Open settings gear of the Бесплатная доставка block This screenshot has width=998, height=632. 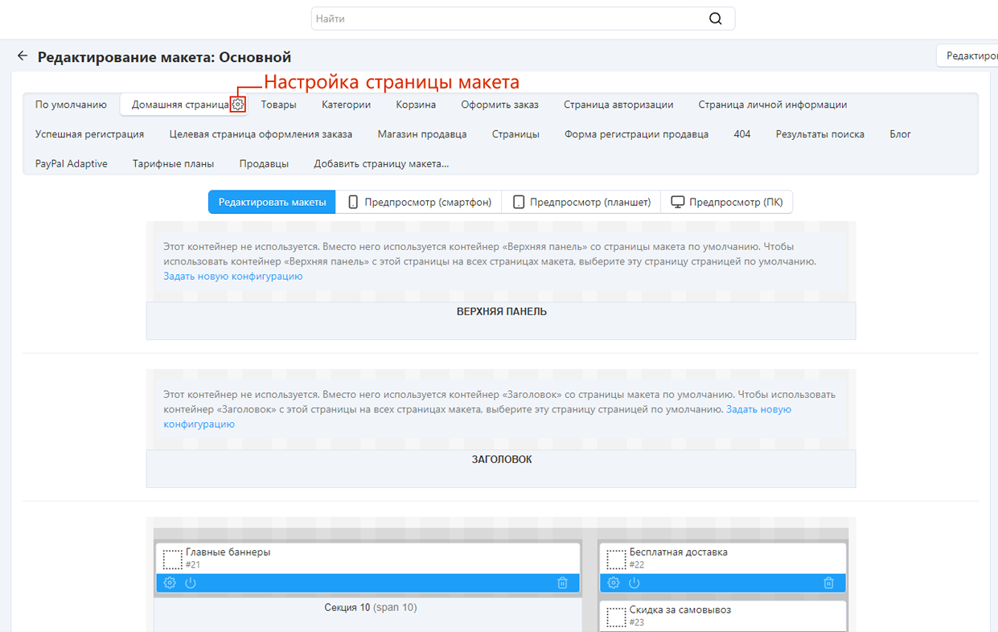pyautogui.click(x=614, y=583)
